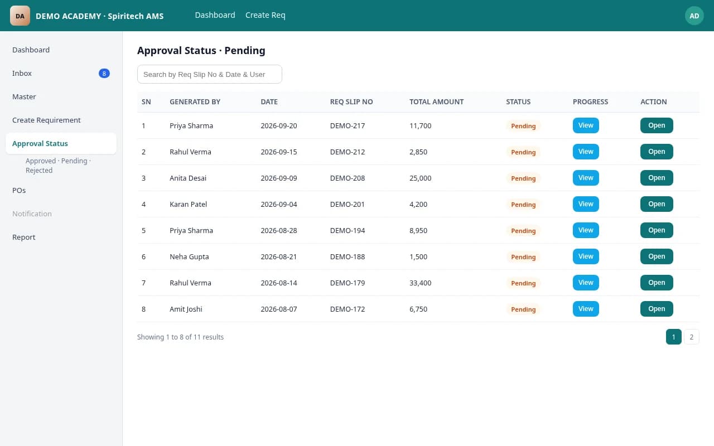This screenshot has height=446, width=714.
Task: Open the Inbox sidebar item
Action: tap(61, 73)
